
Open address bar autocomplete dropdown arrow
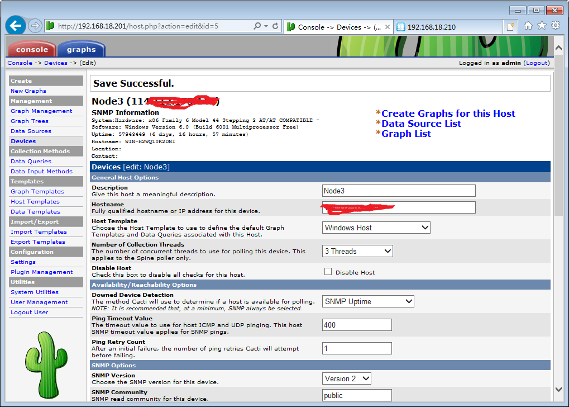coord(266,26)
